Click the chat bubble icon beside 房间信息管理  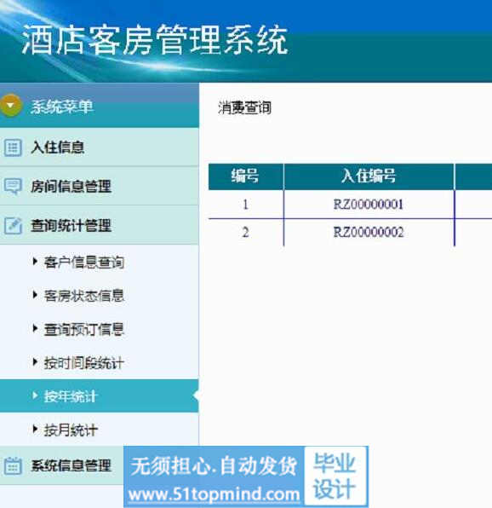[x=13, y=187]
